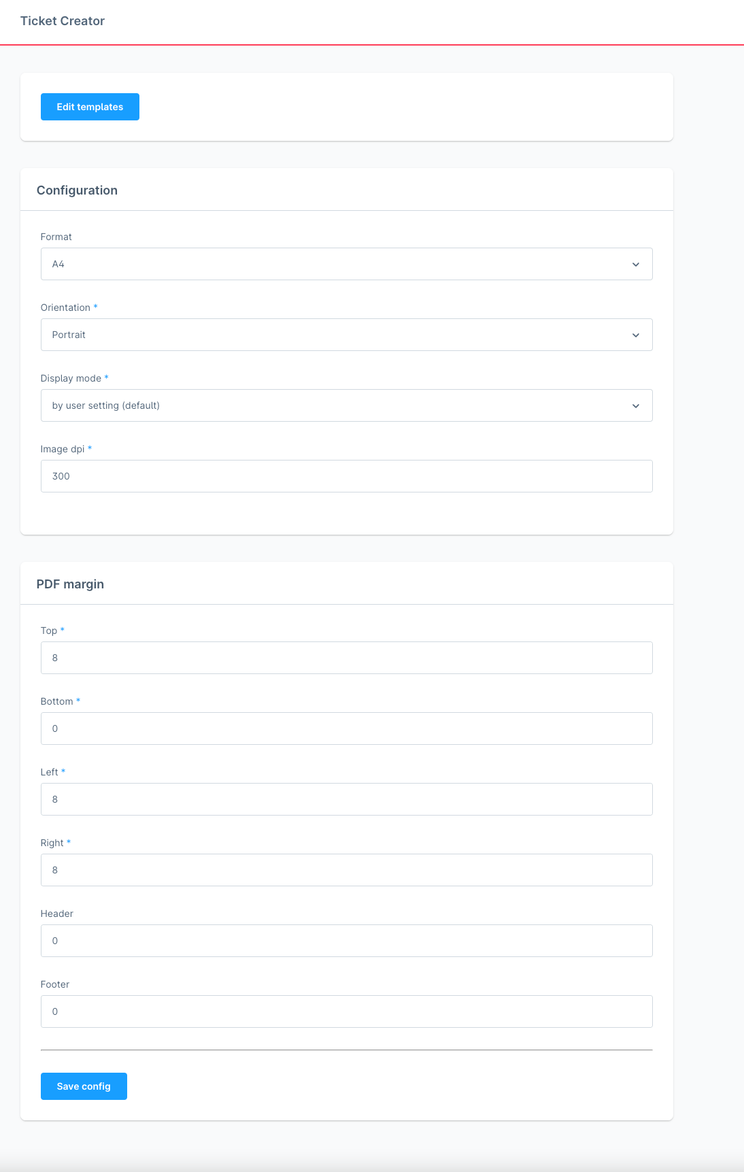Click the Edit templates button
744x1172 pixels.
coord(90,107)
